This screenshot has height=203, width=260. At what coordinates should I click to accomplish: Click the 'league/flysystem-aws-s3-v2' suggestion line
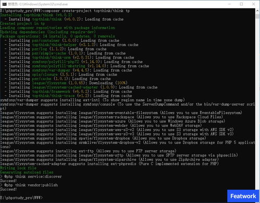tap(117, 130)
